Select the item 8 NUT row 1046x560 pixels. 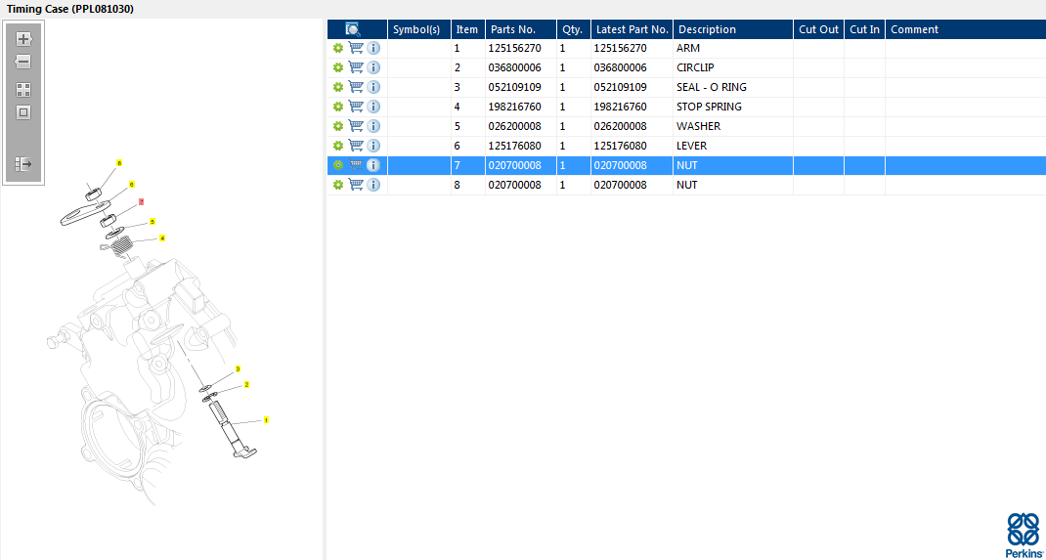pyautogui.click(x=686, y=185)
